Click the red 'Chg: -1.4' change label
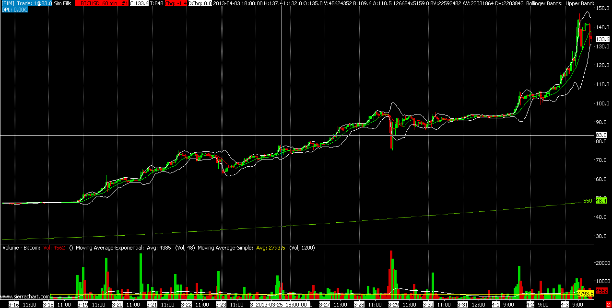The image size is (612, 308). [x=175, y=3]
